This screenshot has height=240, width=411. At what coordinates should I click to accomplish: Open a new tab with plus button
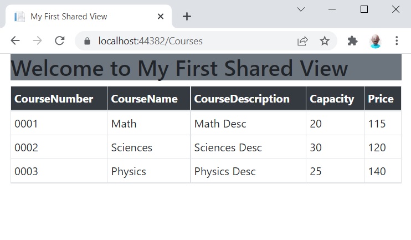pyautogui.click(x=187, y=17)
